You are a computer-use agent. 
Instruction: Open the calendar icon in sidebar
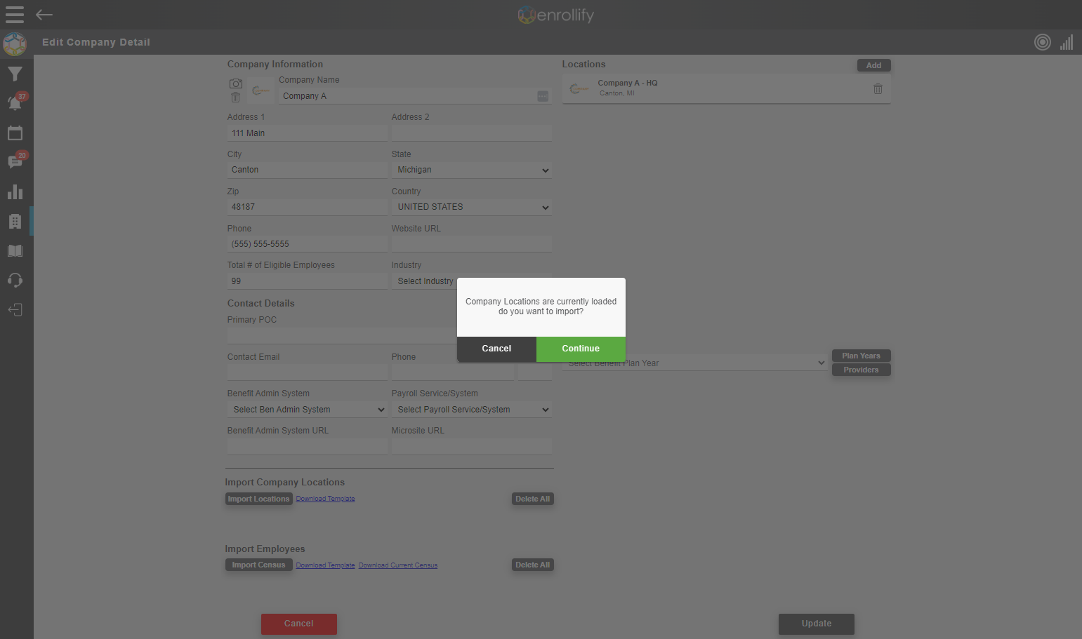pos(15,133)
